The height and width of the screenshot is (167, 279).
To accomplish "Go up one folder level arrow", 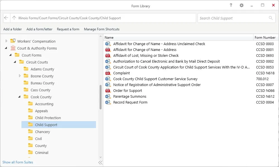I will 14,18.
